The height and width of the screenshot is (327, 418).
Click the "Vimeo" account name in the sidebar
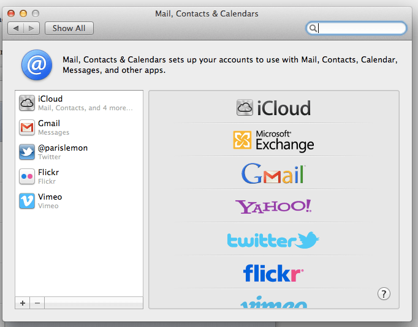[x=50, y=197]
